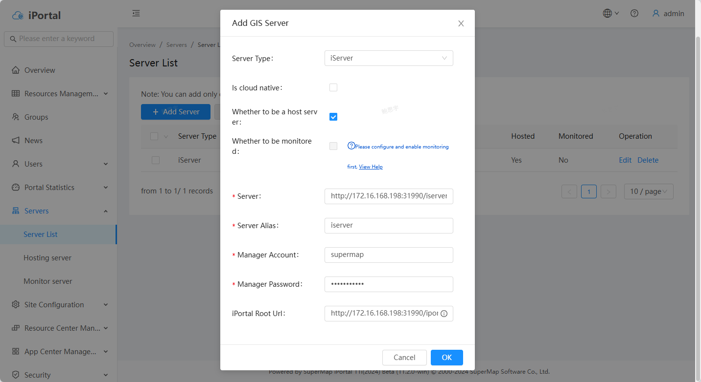The image size is (701, 382).
Task: Click the Servers breadcrumb link
Action: (177, 44)
